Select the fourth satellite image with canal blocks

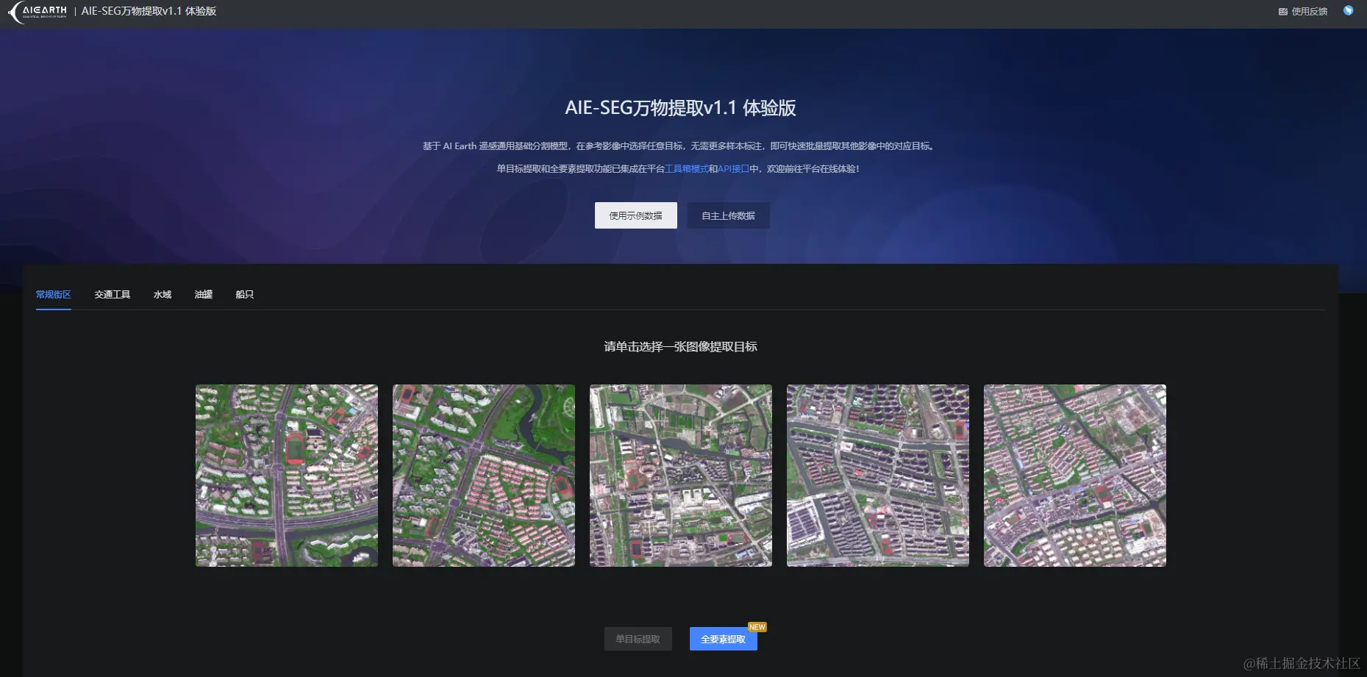click(x=878, y=476)
